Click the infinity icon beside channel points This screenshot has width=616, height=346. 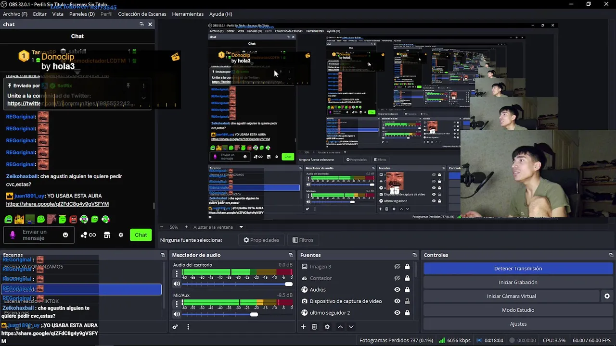92,235
